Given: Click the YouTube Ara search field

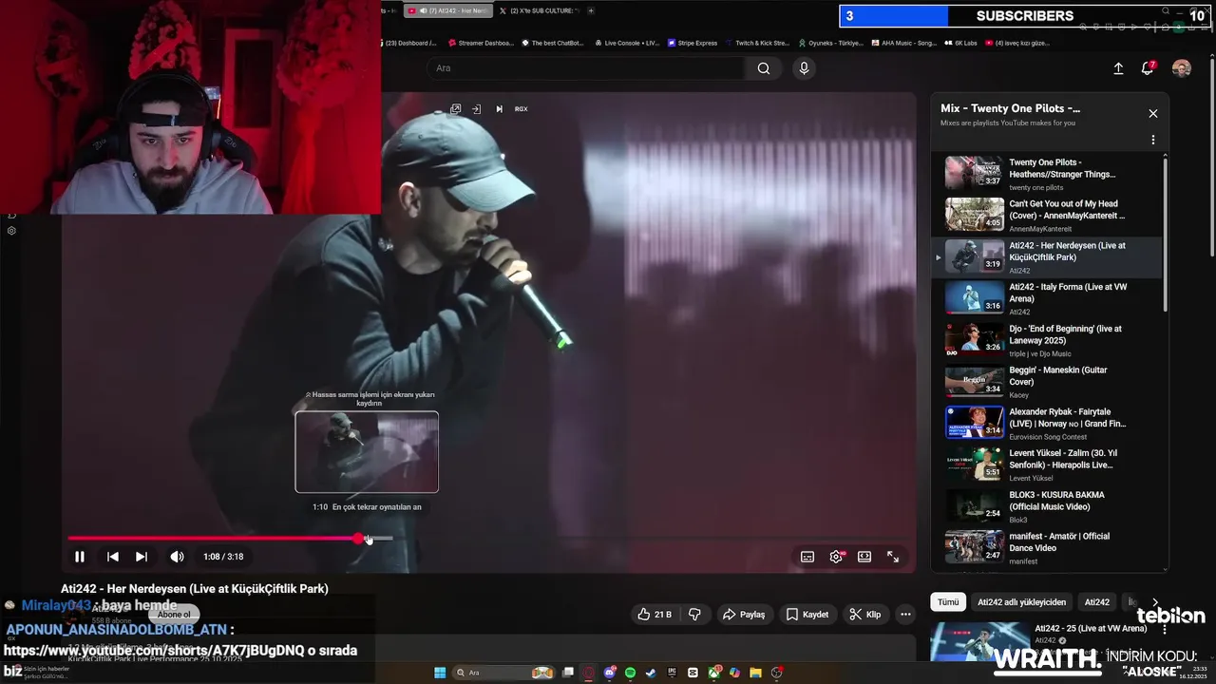Looking at the screenshot, I should (587, 68).
